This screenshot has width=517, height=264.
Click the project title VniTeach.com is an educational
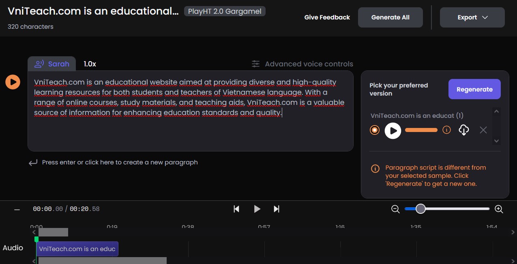pos(93,11)
